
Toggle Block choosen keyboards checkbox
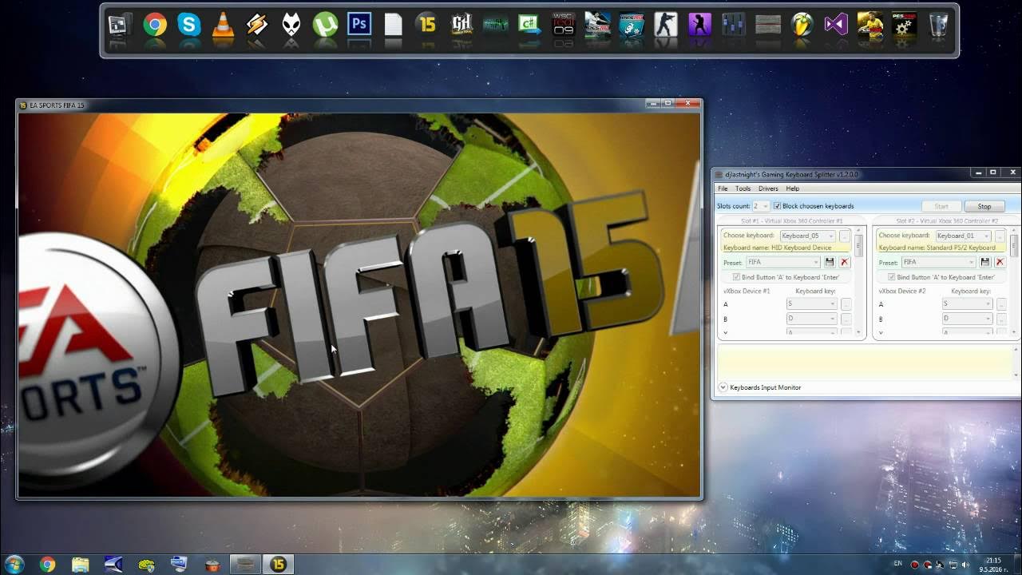tap(777, 206)
